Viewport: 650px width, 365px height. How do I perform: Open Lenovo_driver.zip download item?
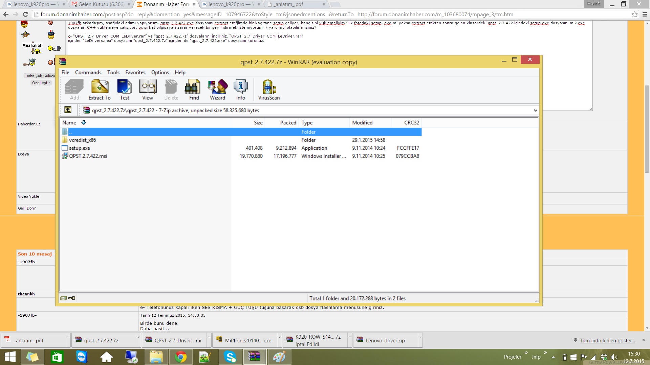(385, 340)
